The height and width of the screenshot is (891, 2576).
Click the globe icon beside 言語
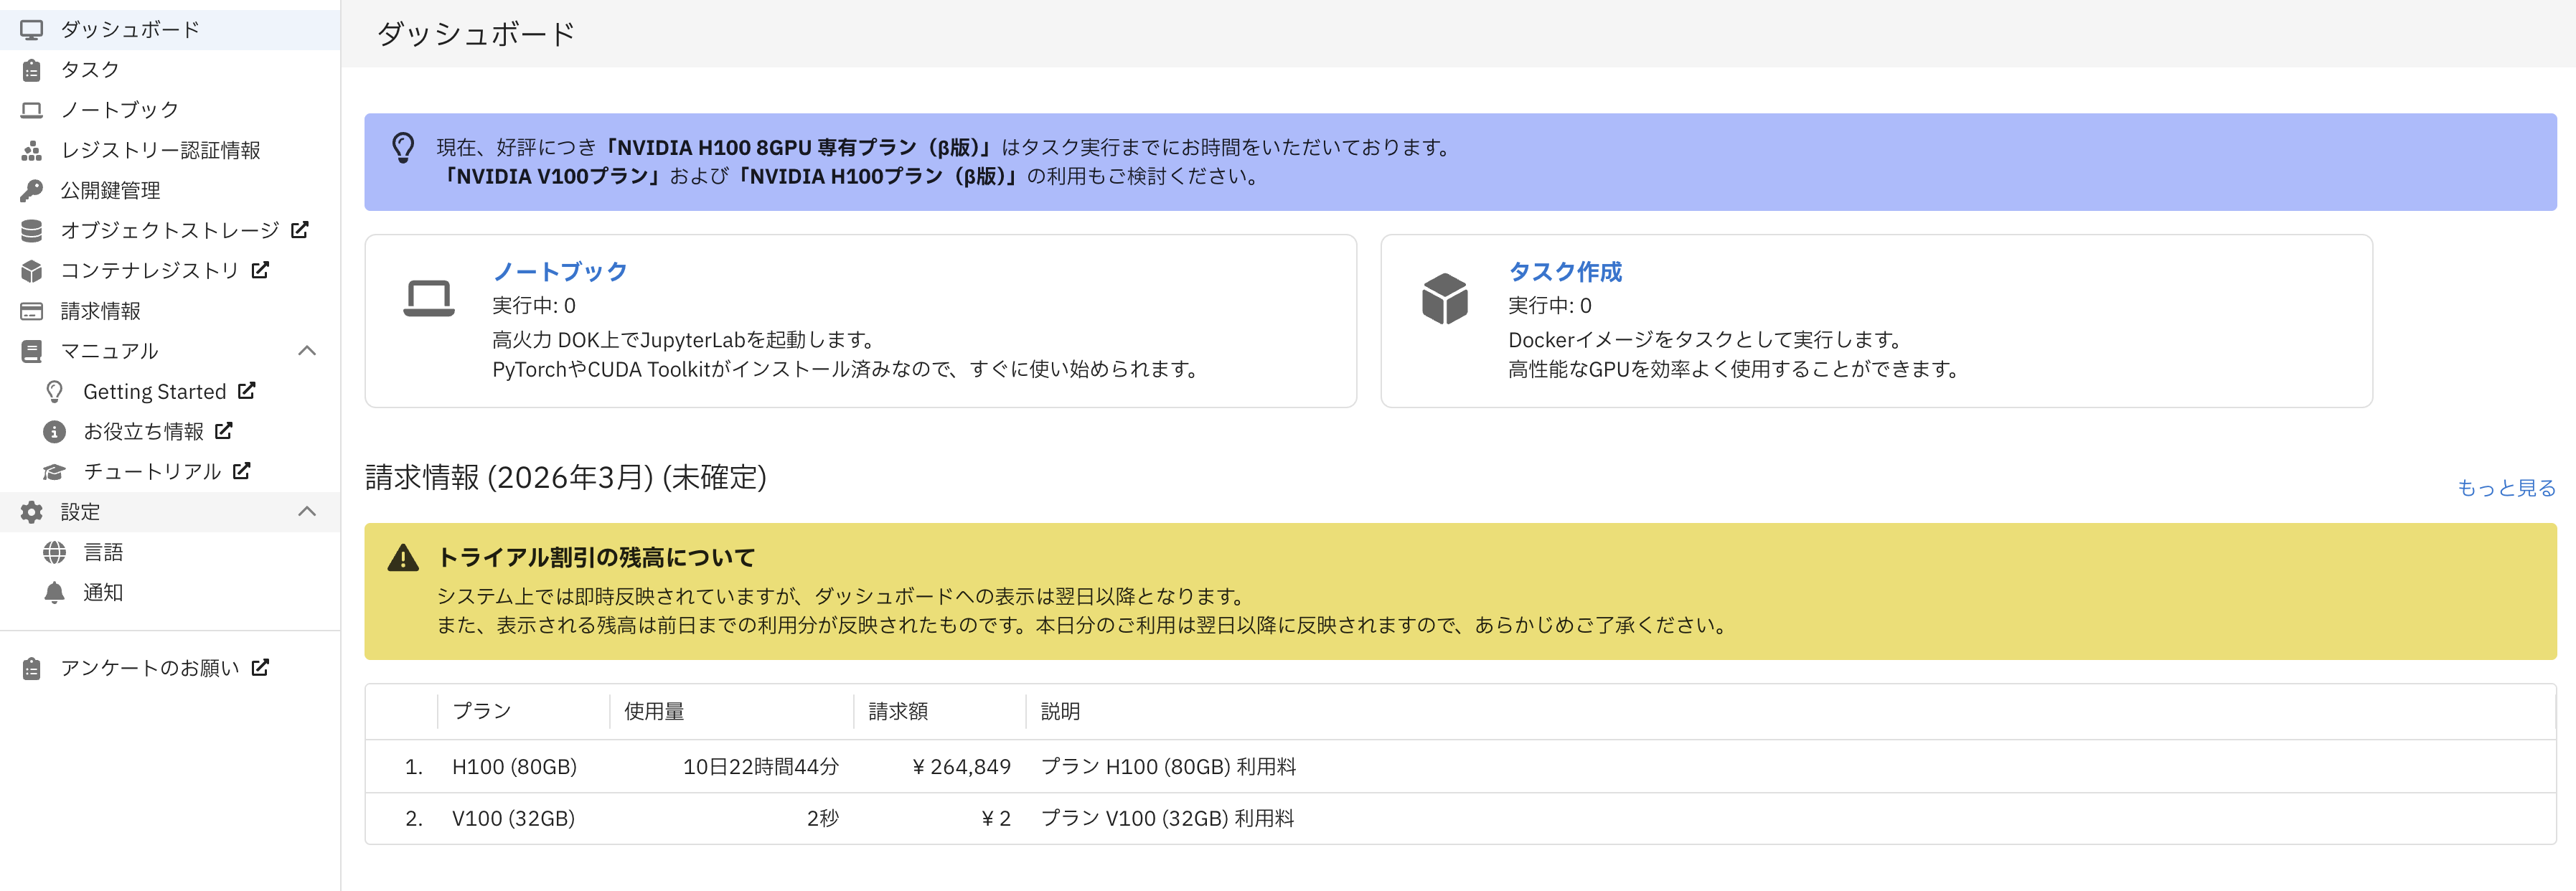(55, 551)
